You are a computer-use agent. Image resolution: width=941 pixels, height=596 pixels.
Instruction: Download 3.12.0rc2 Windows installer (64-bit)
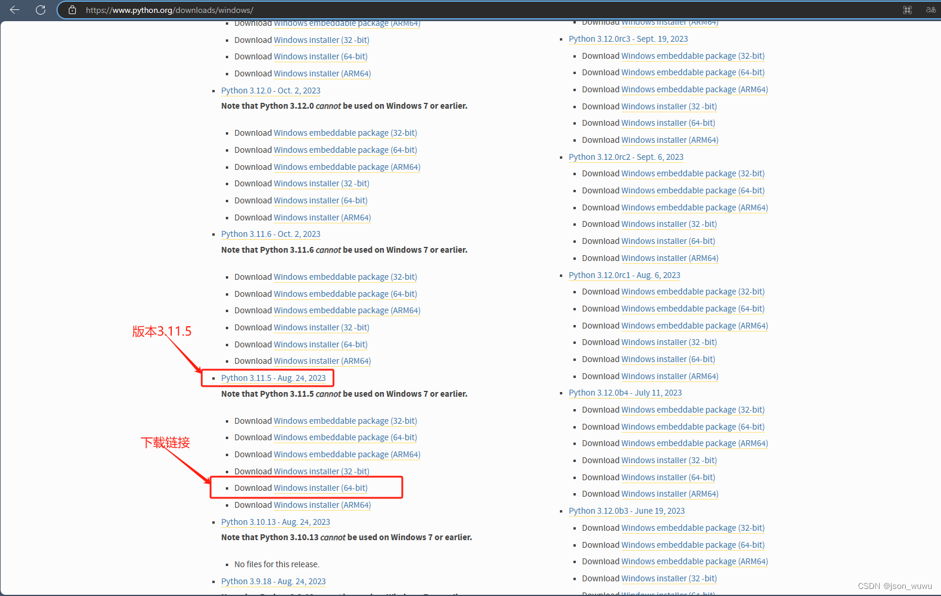(668, 241)
